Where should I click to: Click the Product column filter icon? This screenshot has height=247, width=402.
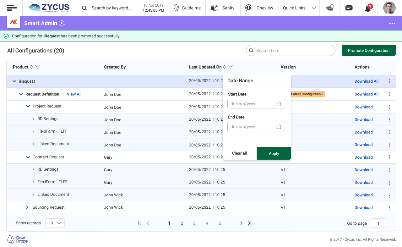(37, 67)
